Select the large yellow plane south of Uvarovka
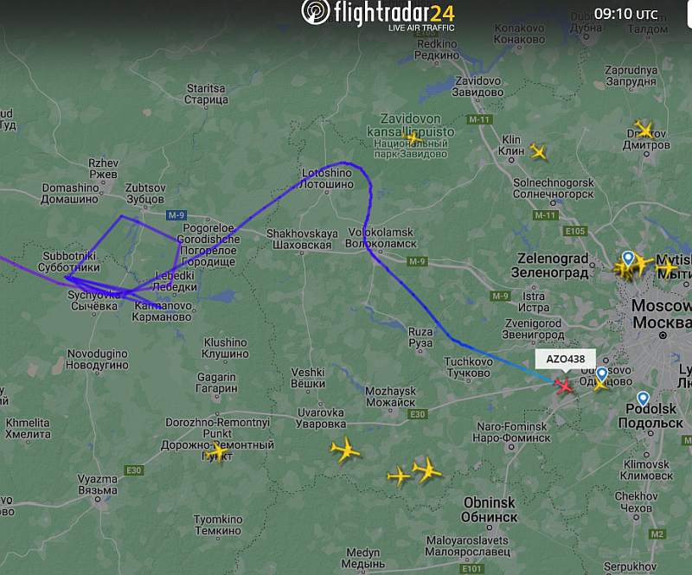 [x=345, y=450]
